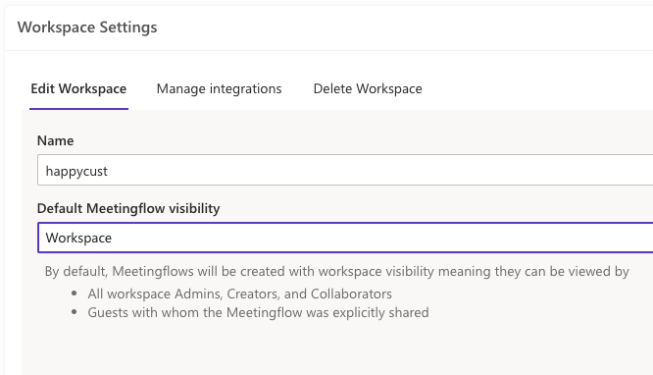Click the Name field containing happycust
The image size is (653, 375).
(x=345, y=170)
